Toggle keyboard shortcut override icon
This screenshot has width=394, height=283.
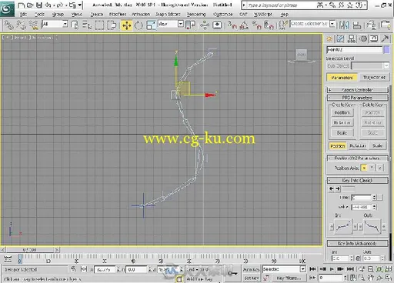(x=217, y=25)
